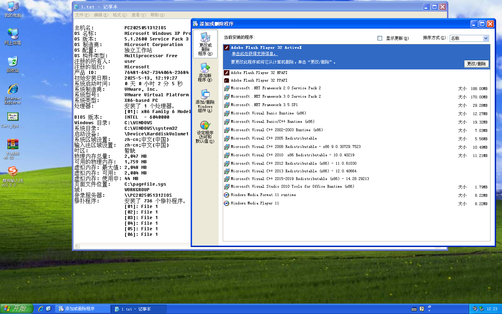Viewport: 502px width, 314px height.
Task: Select Windows Media Player 11 entry
Action: pos(254,203)
